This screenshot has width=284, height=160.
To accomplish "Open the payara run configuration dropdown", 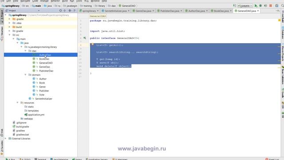I will (245, 6).
